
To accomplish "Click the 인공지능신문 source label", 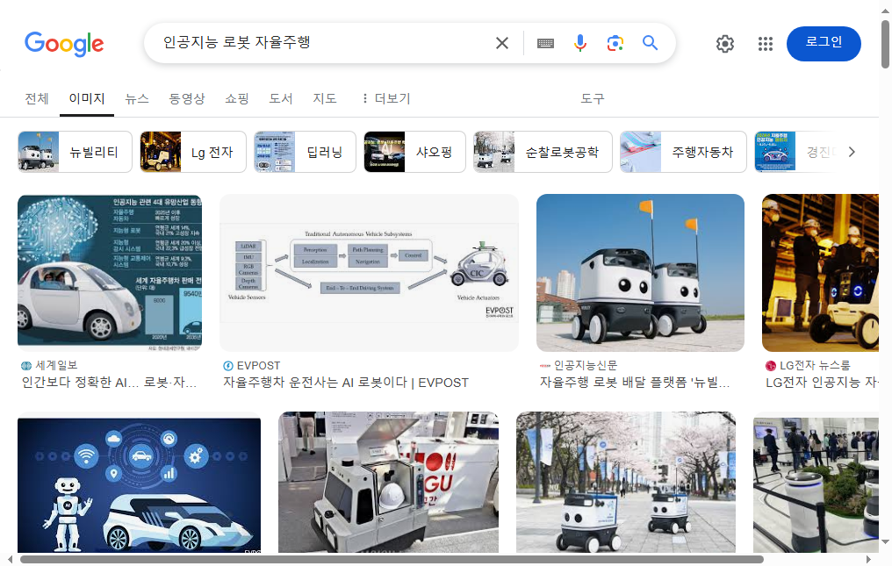I will [x=586, y=365].
